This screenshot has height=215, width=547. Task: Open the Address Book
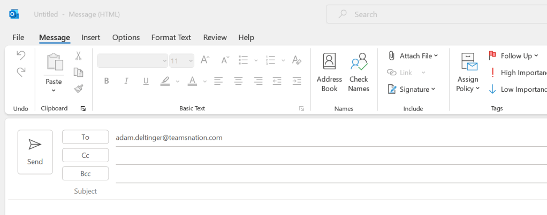tap(329, 73)
